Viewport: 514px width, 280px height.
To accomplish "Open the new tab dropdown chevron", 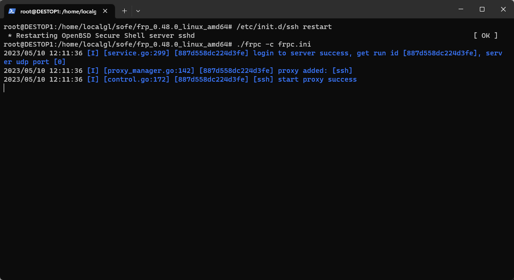I will coord(138,10).
